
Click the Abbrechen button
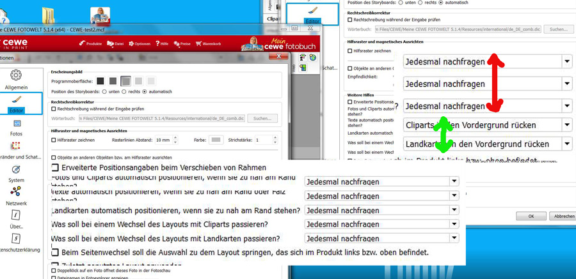(563, 216)
